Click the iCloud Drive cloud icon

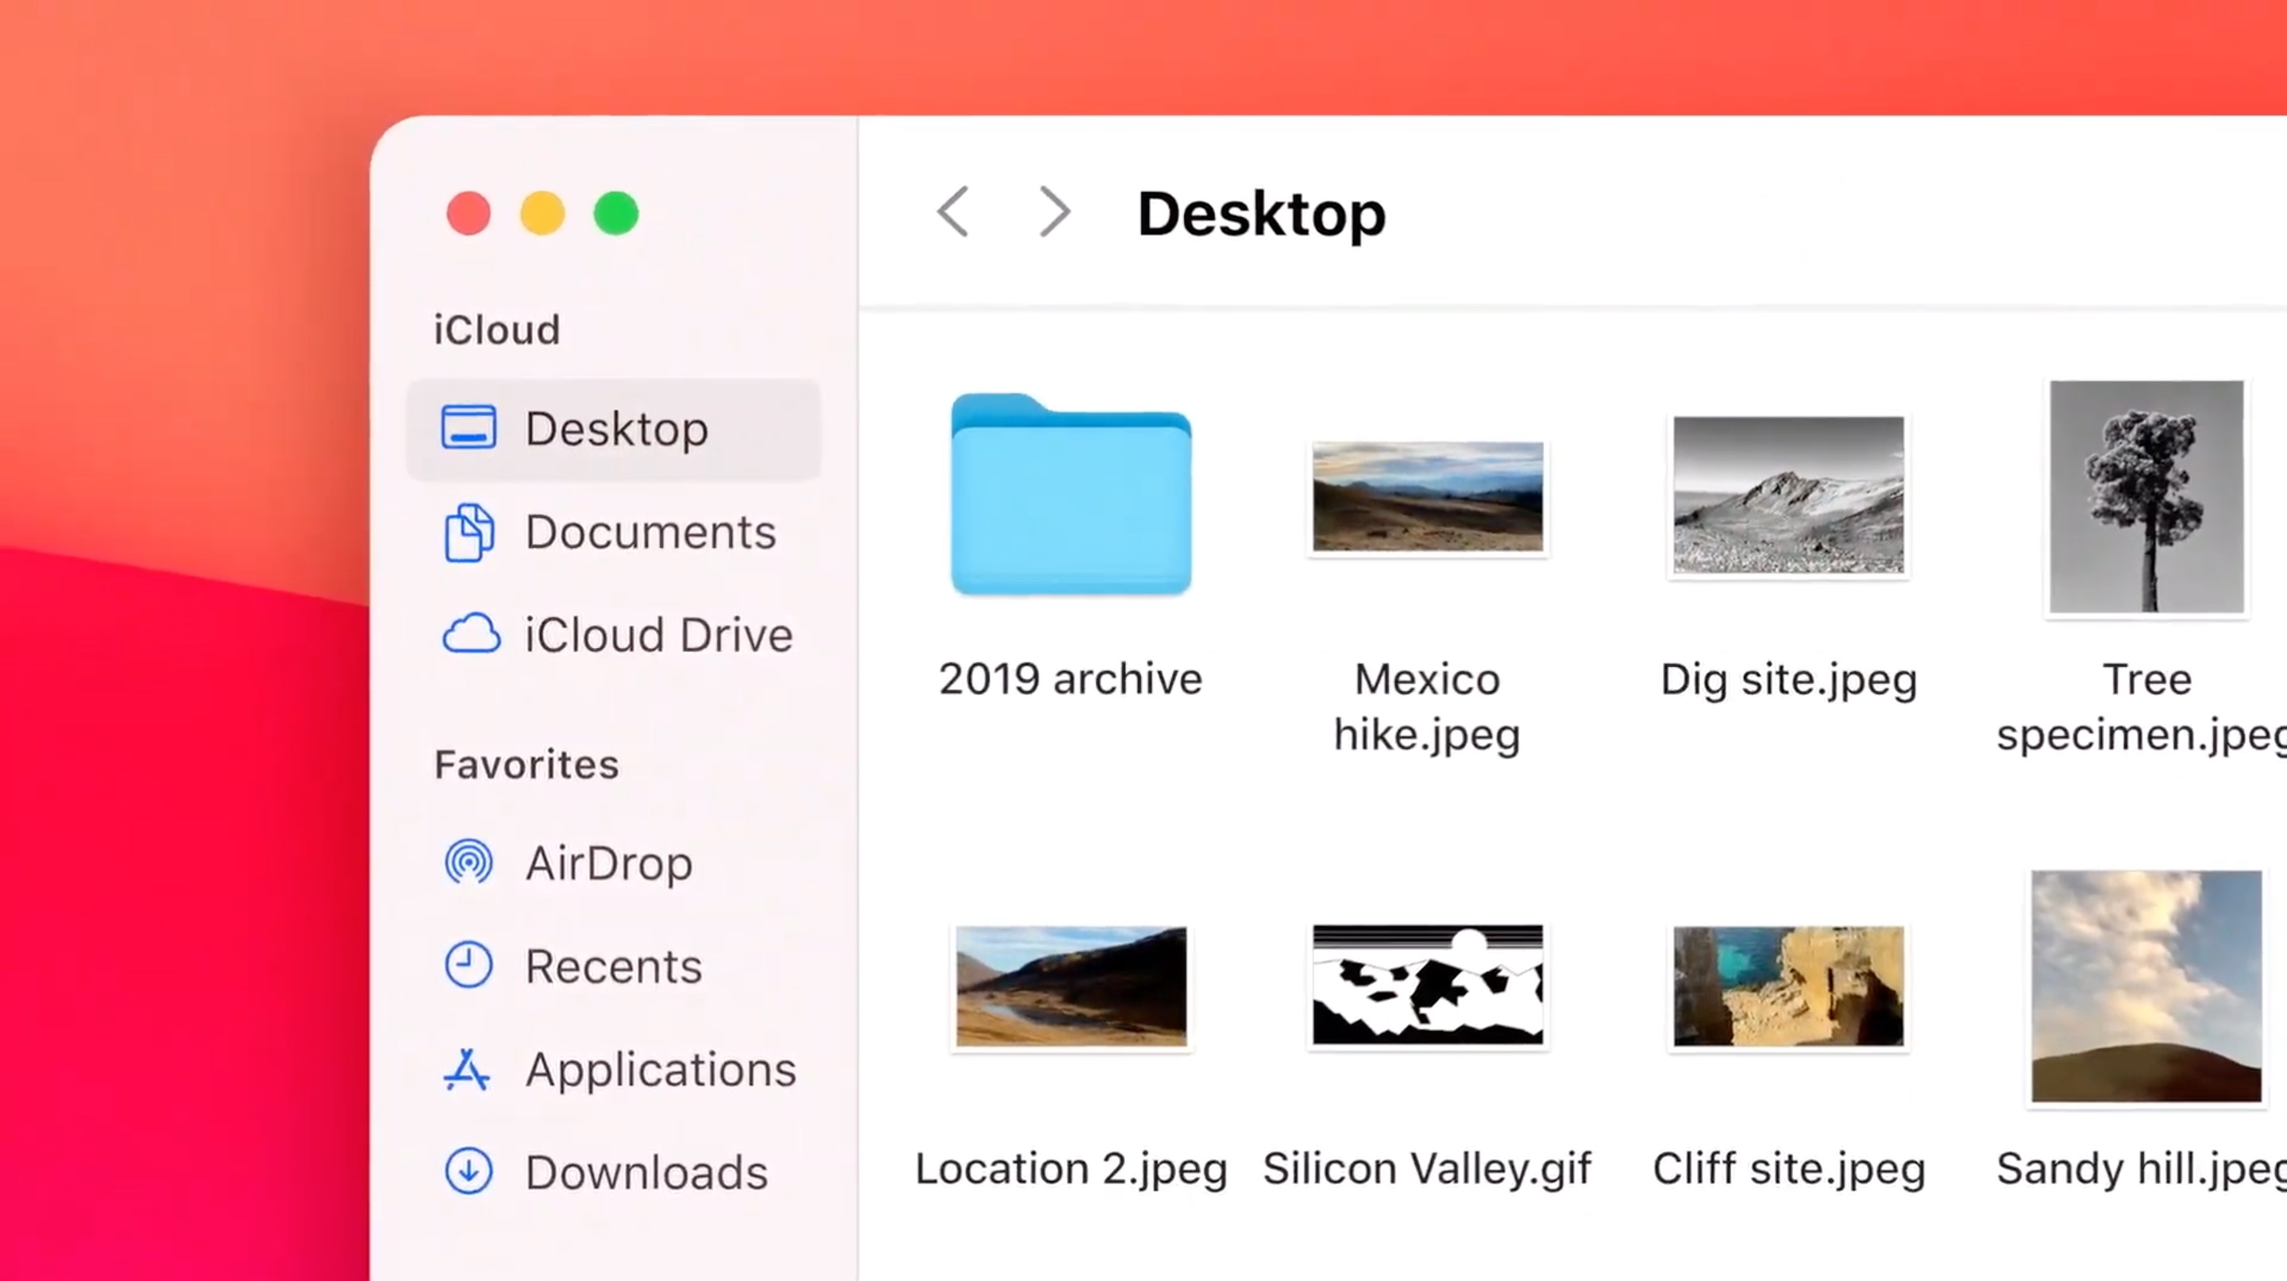point(471,634)
